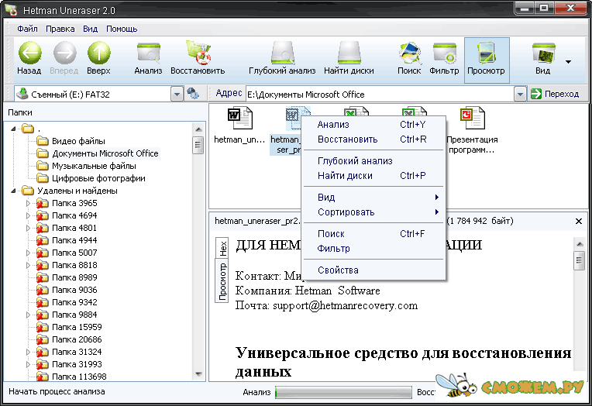Select Найти диски in the context menu
The image size is (592, 406).
click(373, 176)
